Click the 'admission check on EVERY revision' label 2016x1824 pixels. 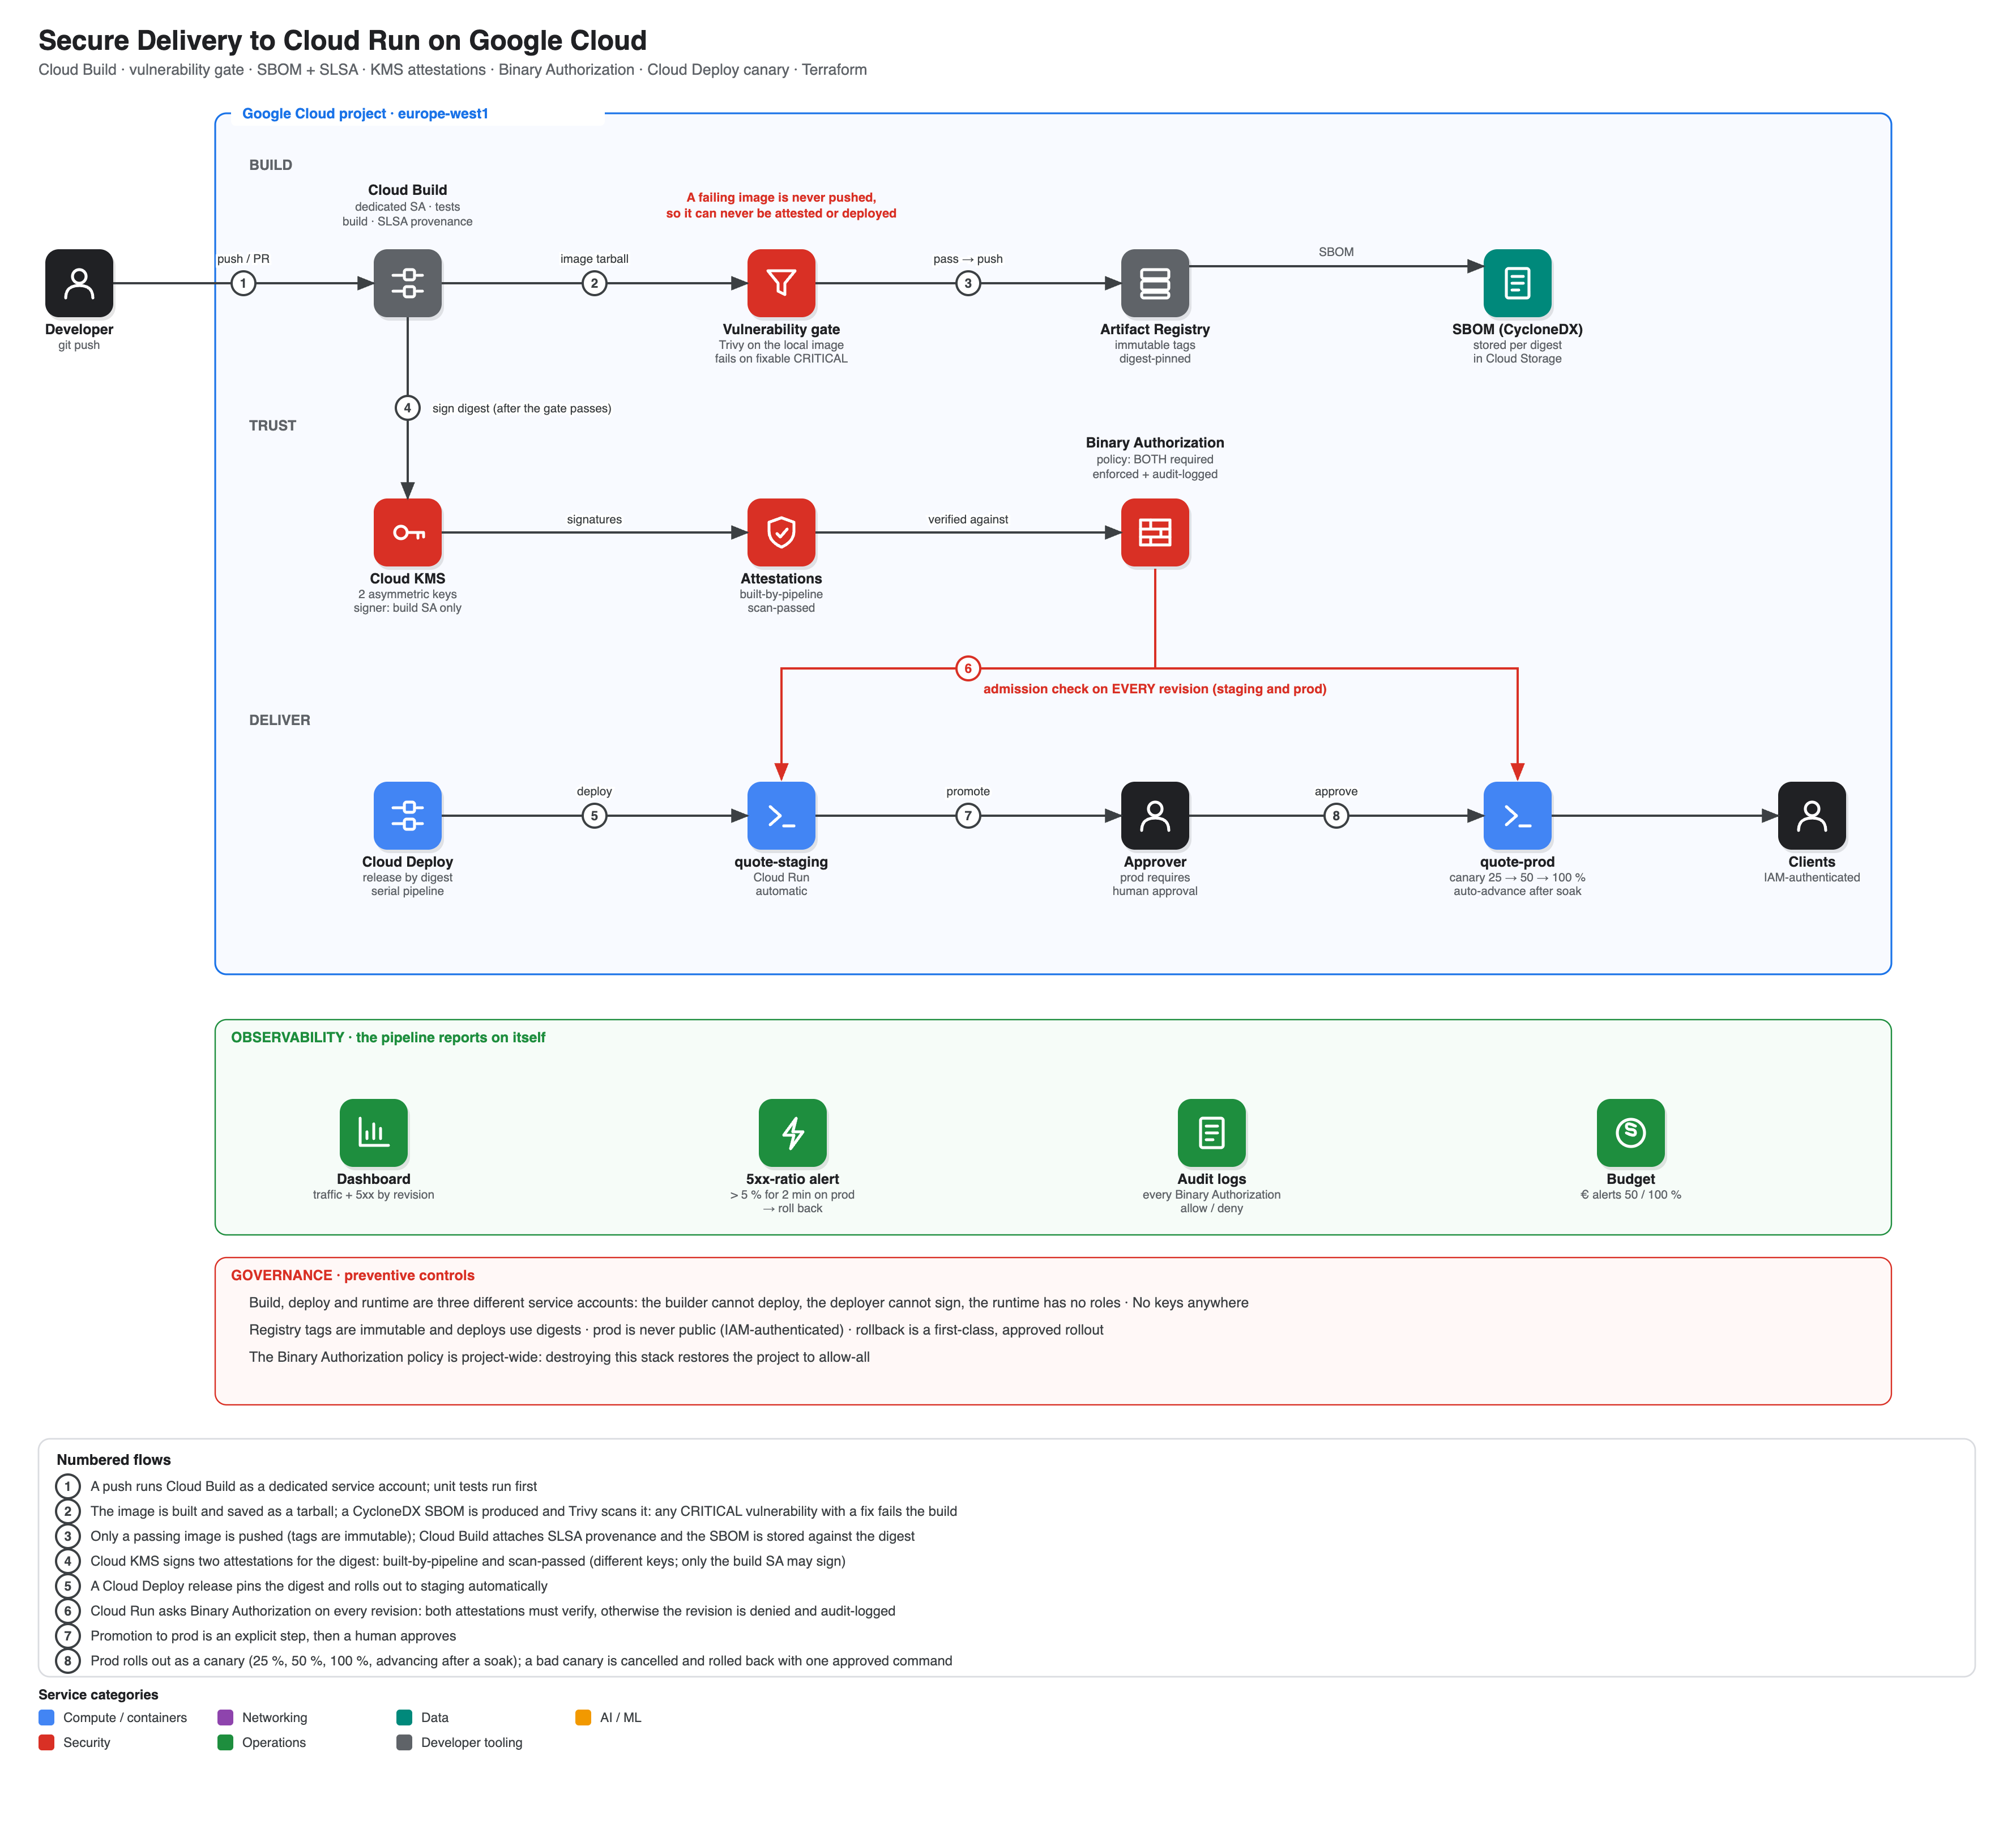(1154, 688)
